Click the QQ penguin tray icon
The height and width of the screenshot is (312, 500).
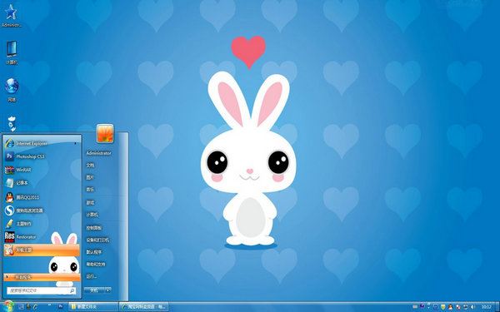click(x=450, y=307)
